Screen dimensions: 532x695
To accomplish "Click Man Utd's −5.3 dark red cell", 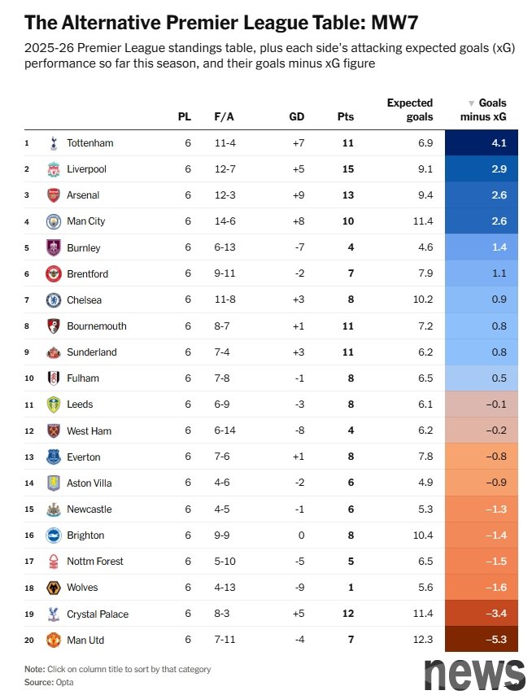I will point(486,640).
